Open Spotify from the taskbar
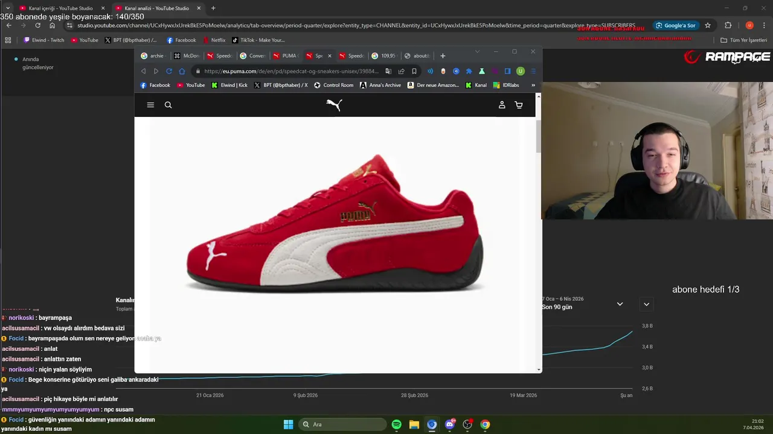This screenshot has width=773, height=434. [397, 424]
